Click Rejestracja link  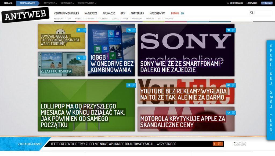click(x=237, y=3)
